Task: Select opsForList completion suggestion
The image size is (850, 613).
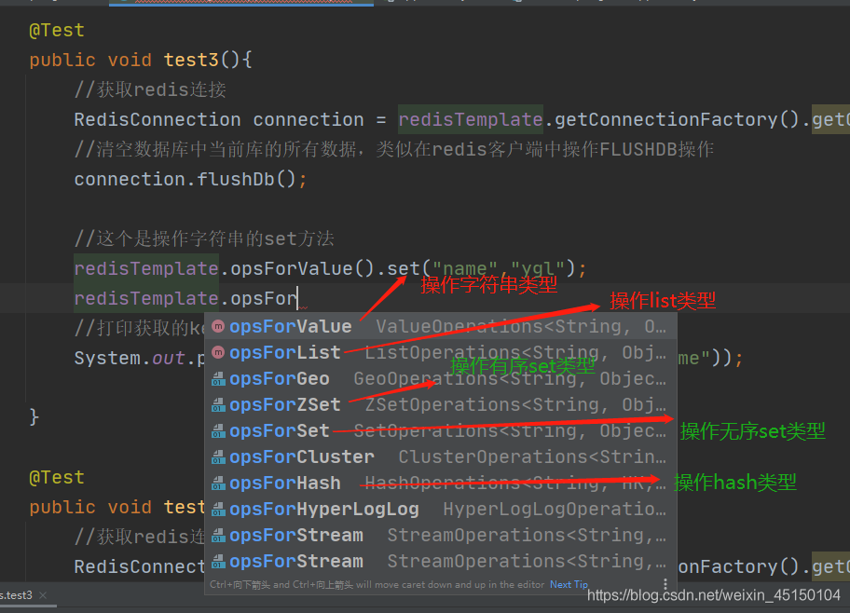Action: tap(440, 353)
